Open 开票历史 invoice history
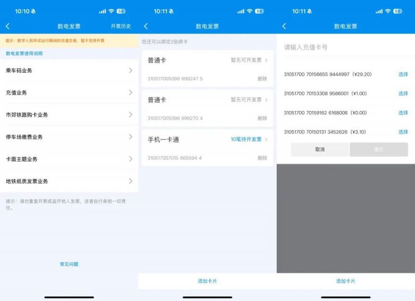The width and height of the screenshot is (415, 301). (122, 26)
